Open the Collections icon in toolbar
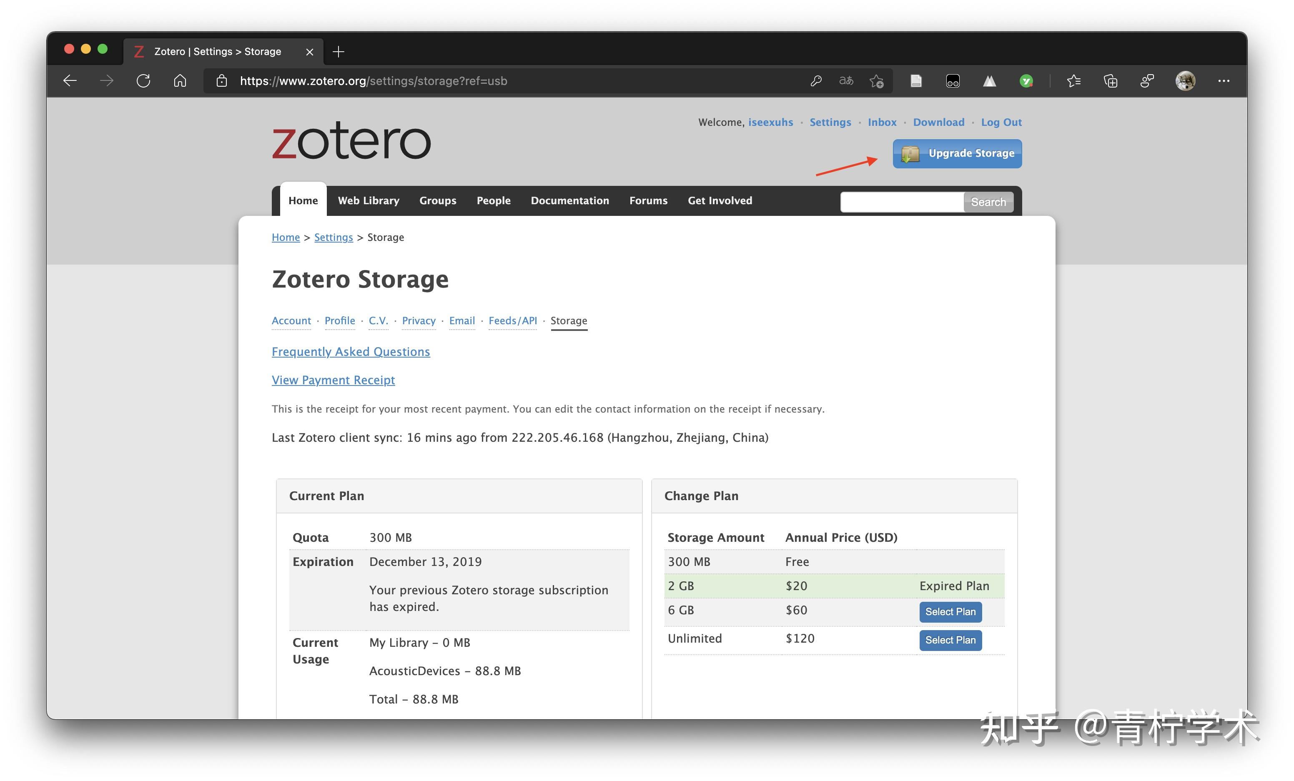Image resolution: width=1294 pixels, height=781 pixels. point(1111,81)
